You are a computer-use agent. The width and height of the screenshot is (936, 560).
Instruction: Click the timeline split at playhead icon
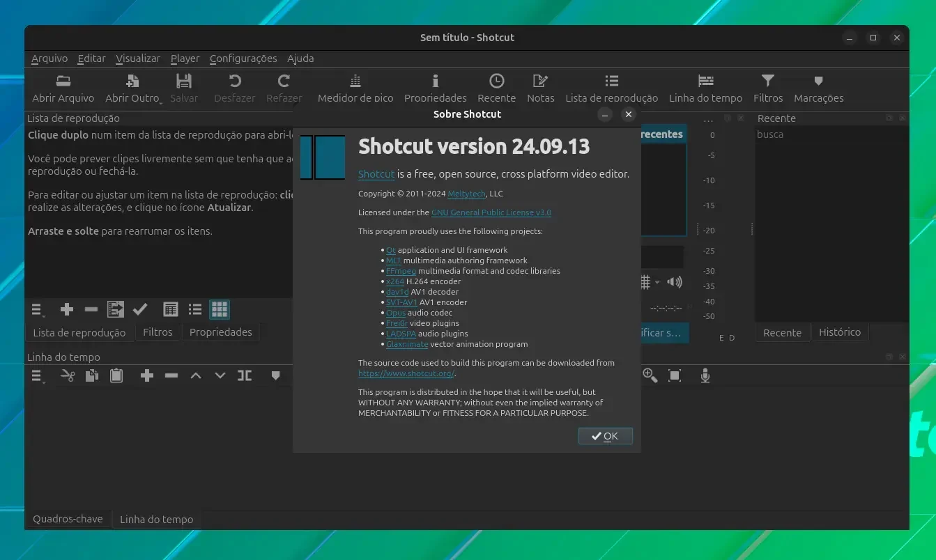[x=245, y=375]
